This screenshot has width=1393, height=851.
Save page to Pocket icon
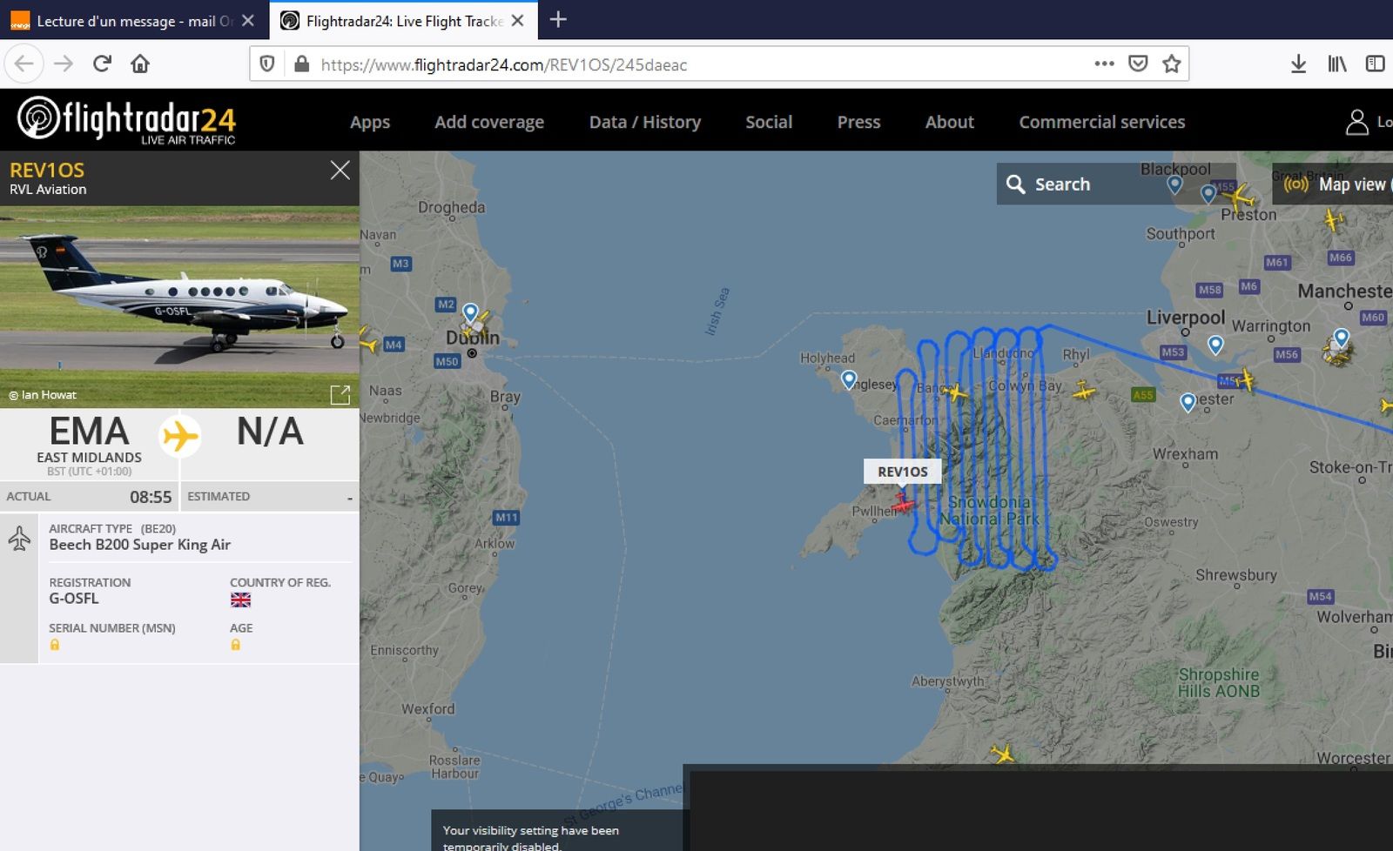click(x=1138, y=64)
